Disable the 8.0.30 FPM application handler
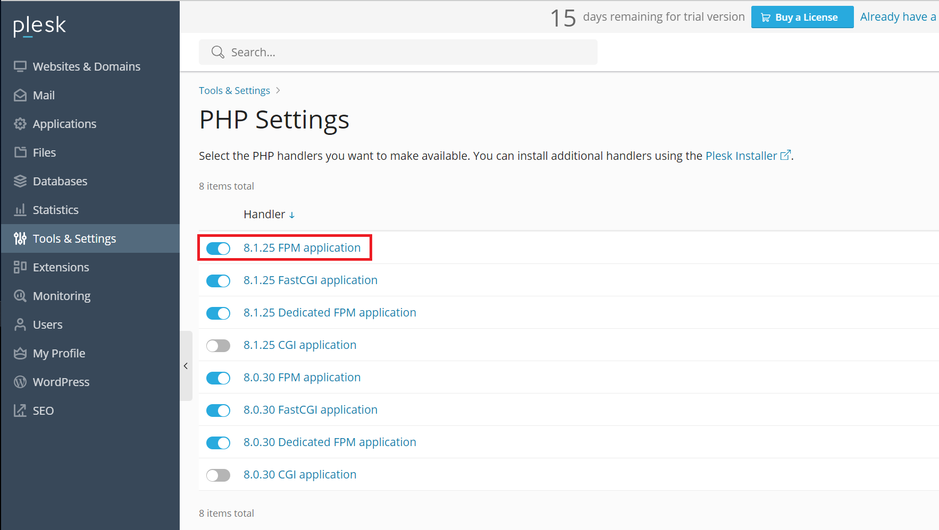 point(218,378)
